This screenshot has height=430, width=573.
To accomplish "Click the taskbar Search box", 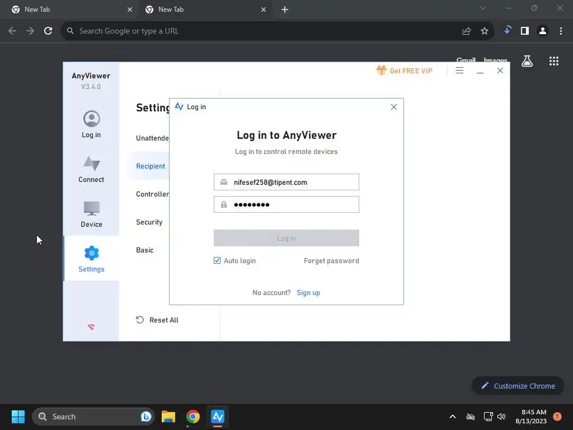I will [x=93, y=417].
